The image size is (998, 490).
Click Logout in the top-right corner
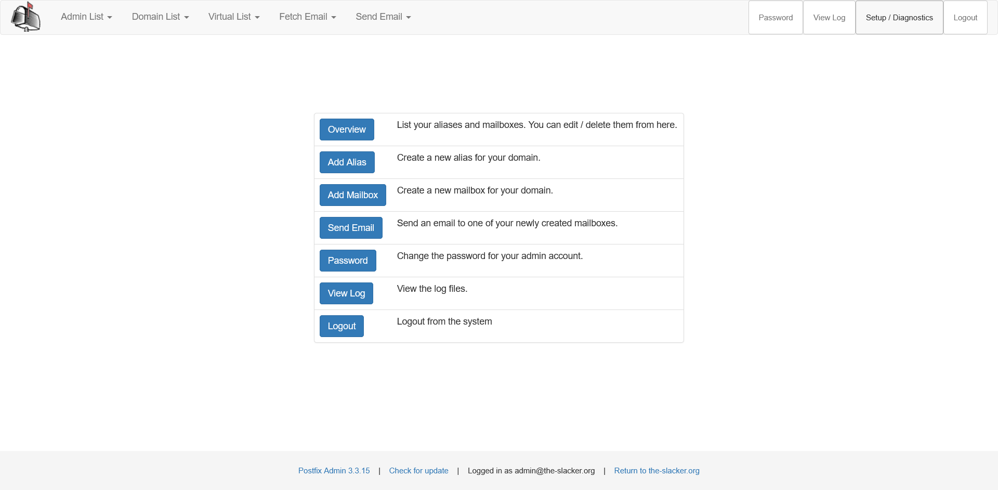tap(965, 17)
